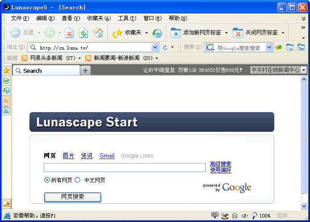Screen dimensions: 310x222
Task: Open the 编辑(E) menu
Action: (45, 18)
